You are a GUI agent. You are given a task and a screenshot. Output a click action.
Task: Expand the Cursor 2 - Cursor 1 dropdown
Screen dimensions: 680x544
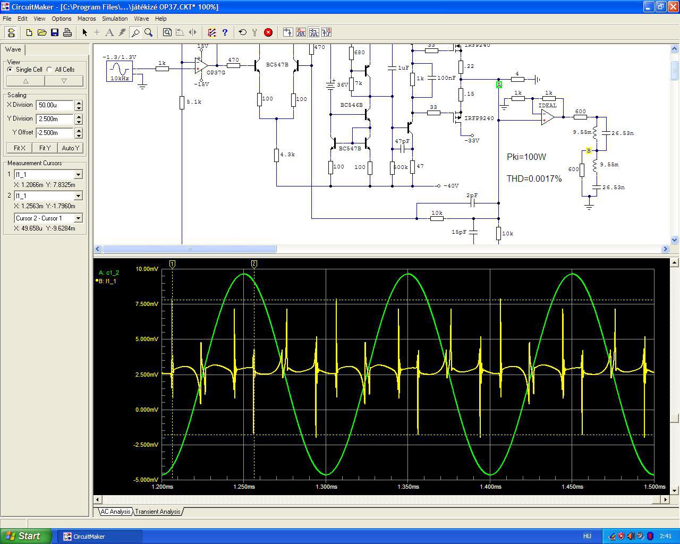[x=78, y=218]
